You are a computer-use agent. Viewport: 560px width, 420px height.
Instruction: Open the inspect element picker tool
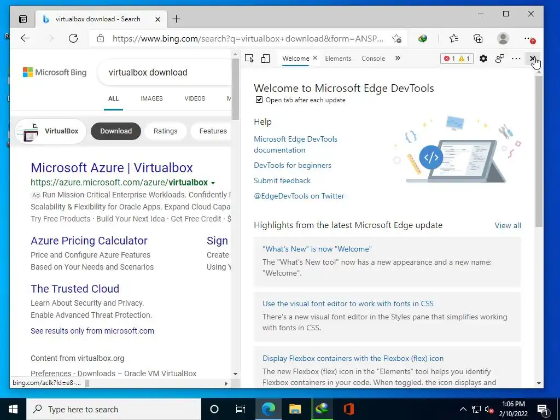[249, 58]
